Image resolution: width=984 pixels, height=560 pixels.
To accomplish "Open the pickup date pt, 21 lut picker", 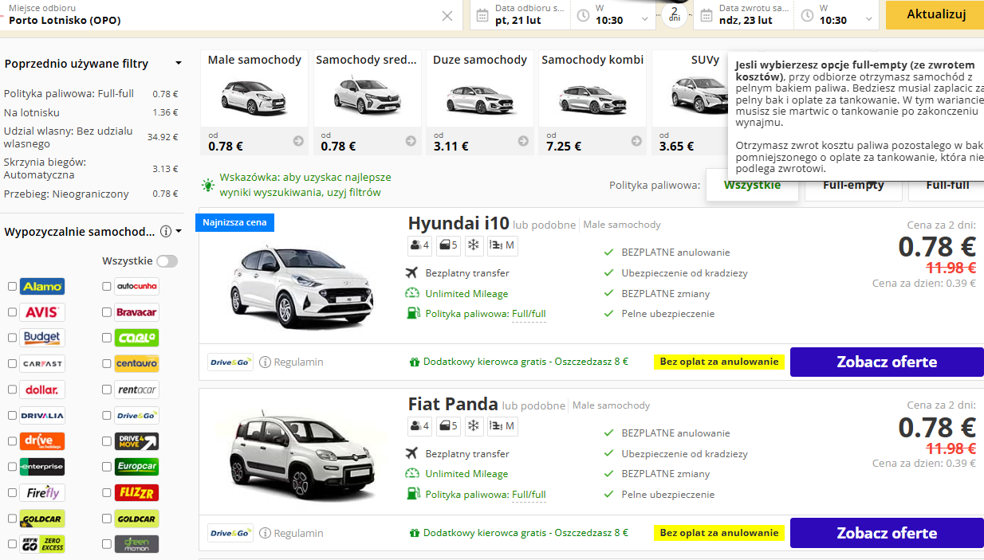I will 521,15.
